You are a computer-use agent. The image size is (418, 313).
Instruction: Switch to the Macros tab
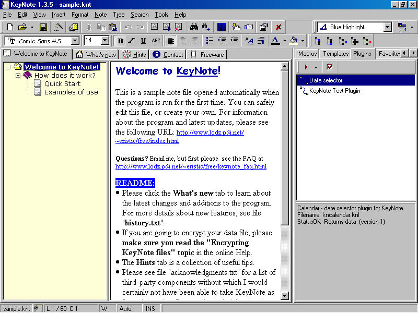click(x=307, y=54)
